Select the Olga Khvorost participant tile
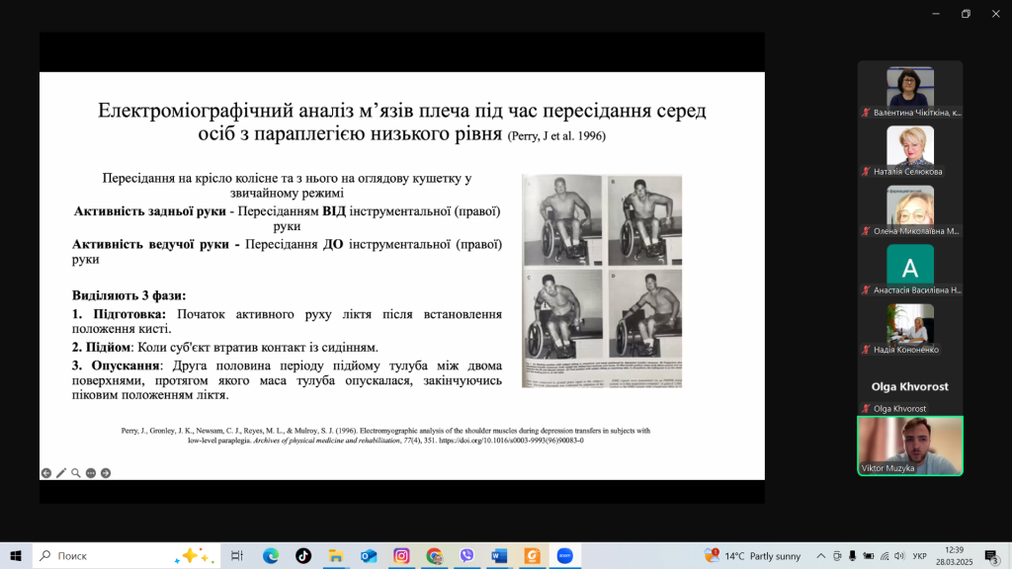1012x569 pixels. pos(910,386)
